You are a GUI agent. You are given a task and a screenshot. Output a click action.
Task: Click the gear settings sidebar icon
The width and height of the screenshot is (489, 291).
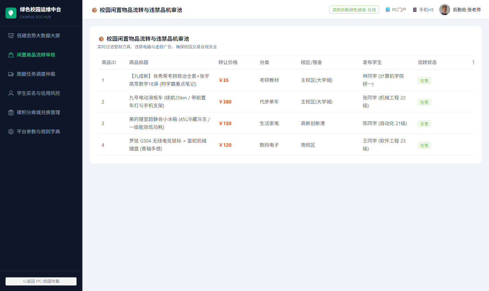(x=11, y=132)
